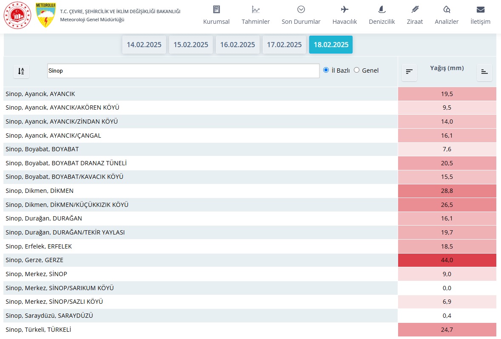The width and height of the screenshot is (501, 339).
Task: Click the Meteoroloji Genel Müdürlüğü logo
Action: [x=46, y=15]
